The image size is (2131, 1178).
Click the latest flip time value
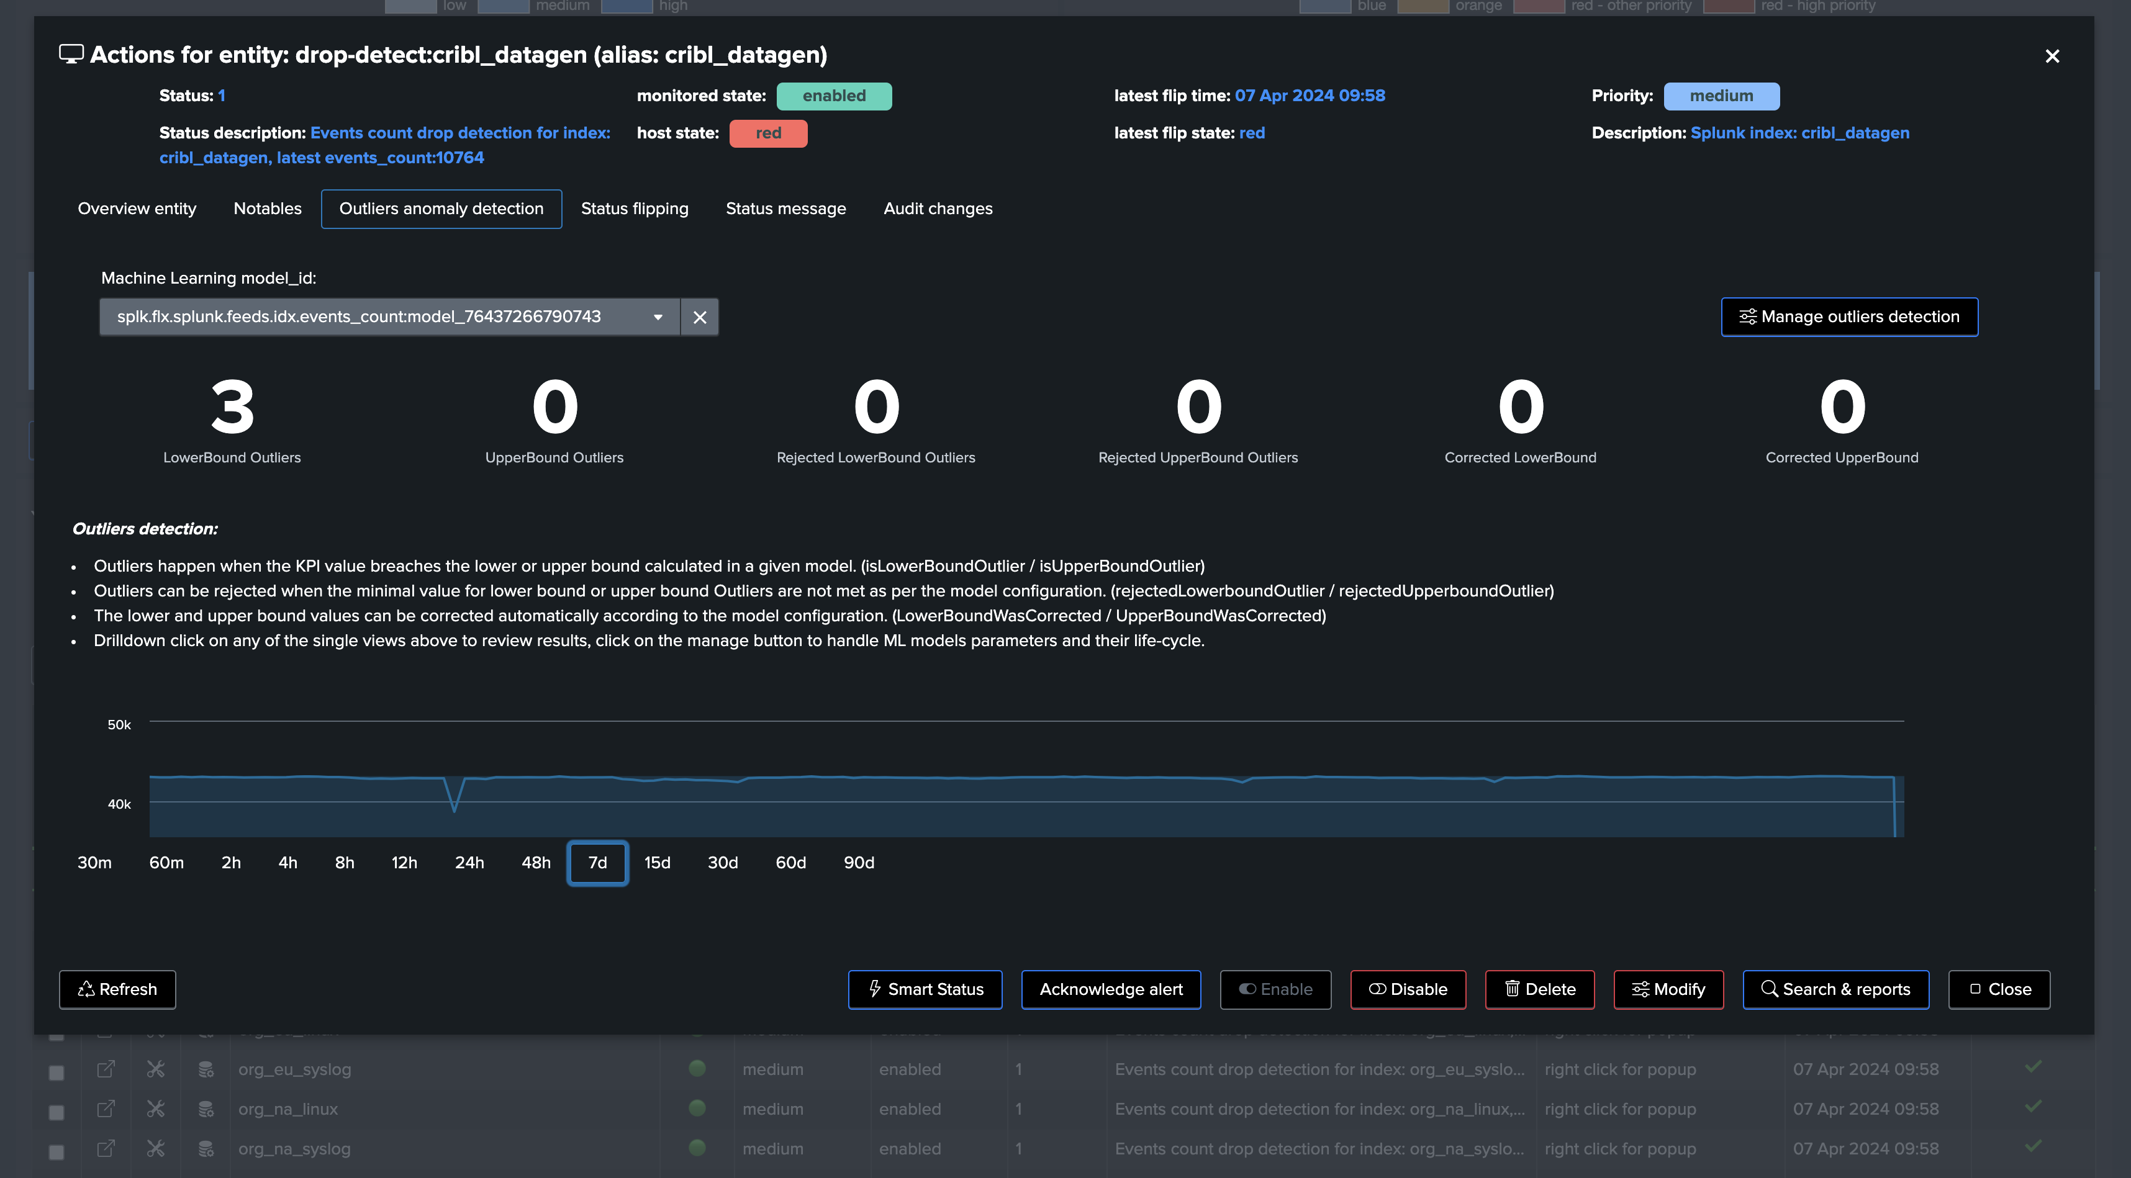coord(1310,96)
